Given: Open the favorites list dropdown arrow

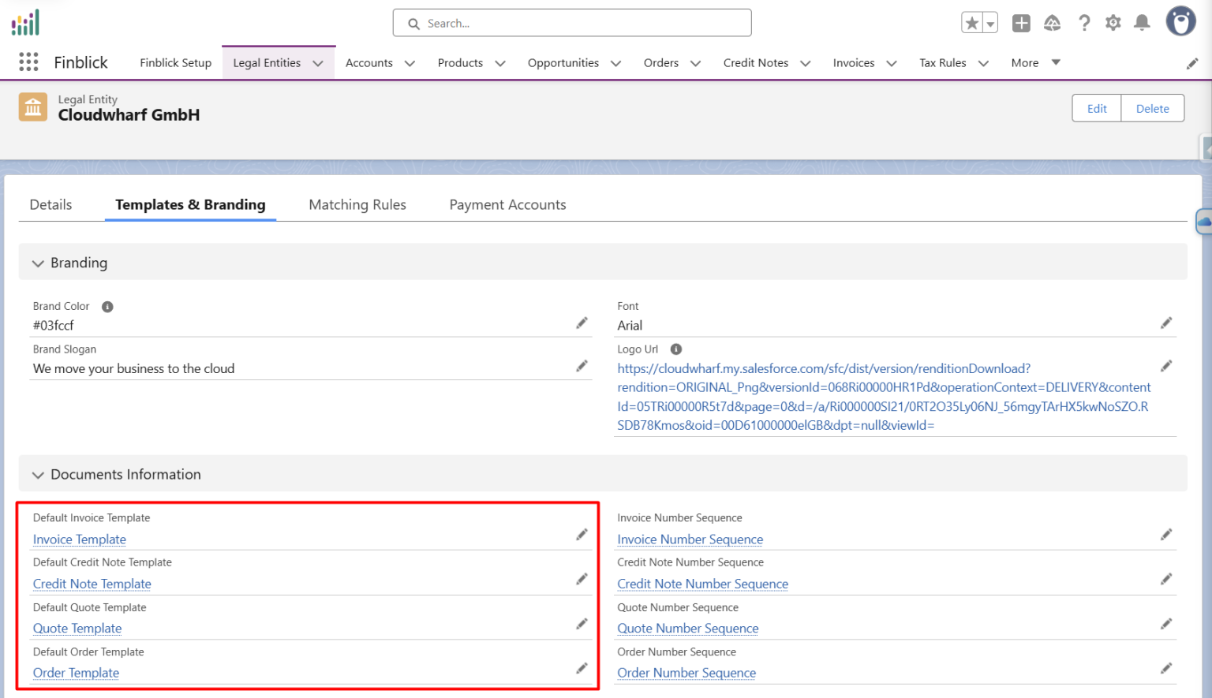Looking at the screenshot, I should (990, 23).
